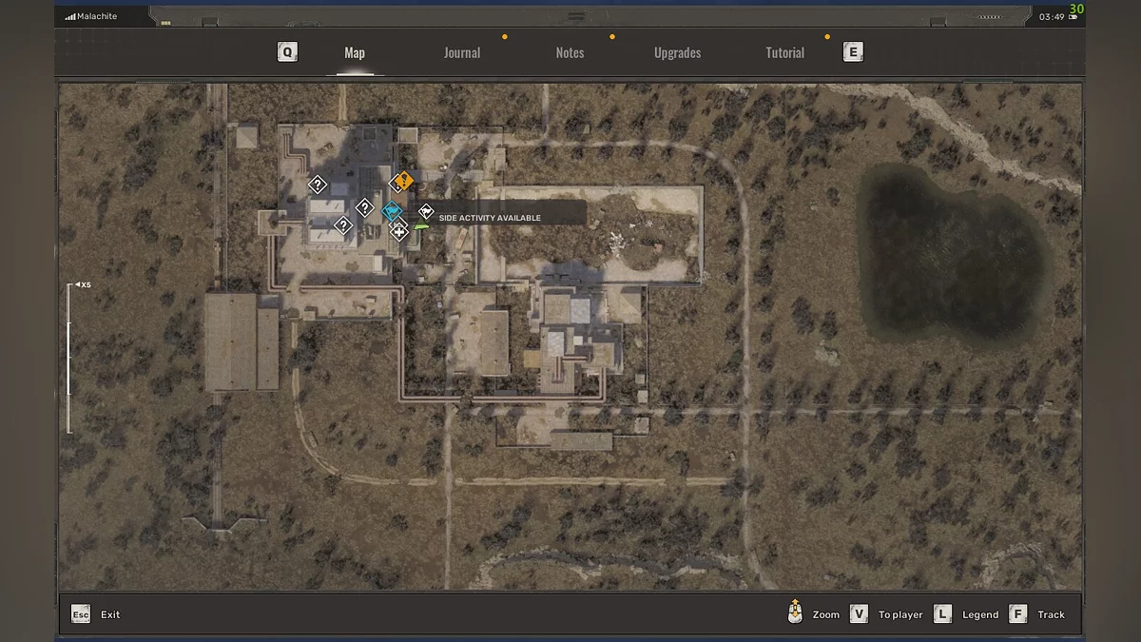Click the Esc key icon
This screenshot has width=1141, height=642.
click(x=81, y=614)
